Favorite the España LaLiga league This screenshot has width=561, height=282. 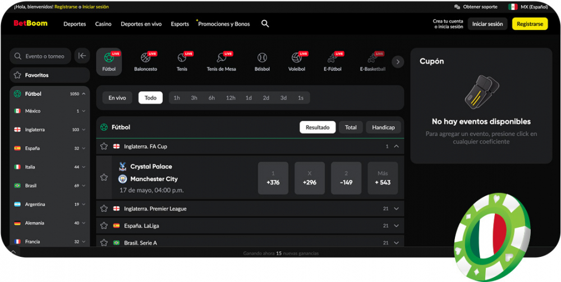[104, 225]
